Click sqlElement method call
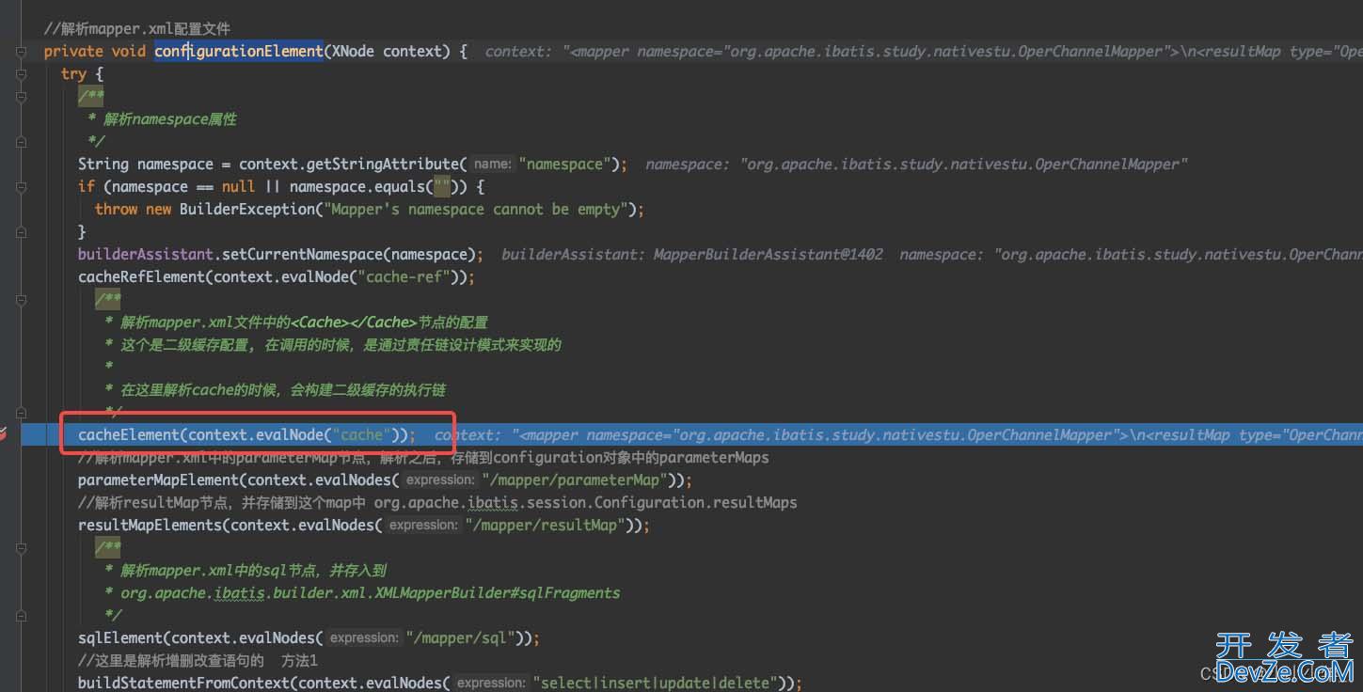The image size is (1363, 692). click(x=119, y=637)
